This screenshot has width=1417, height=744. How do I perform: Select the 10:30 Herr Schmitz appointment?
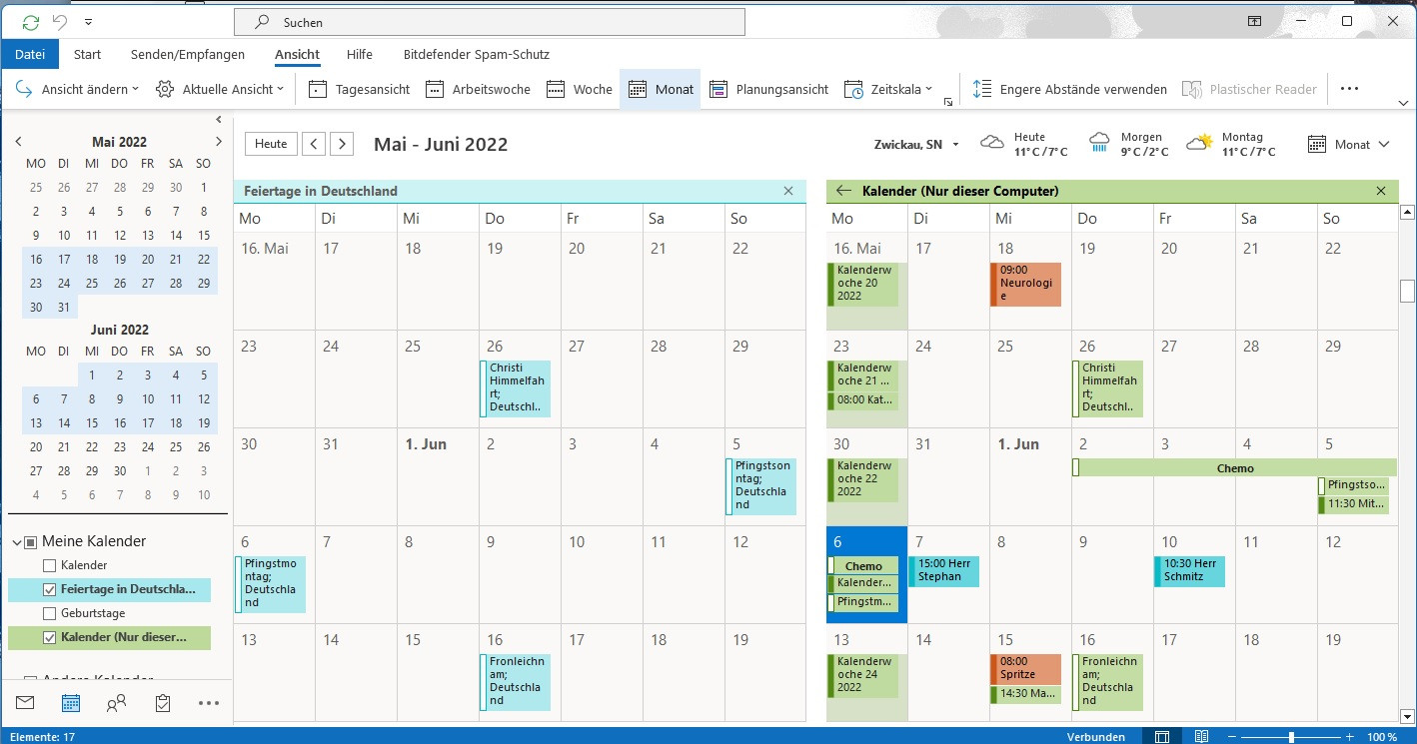coord(1189,570)
